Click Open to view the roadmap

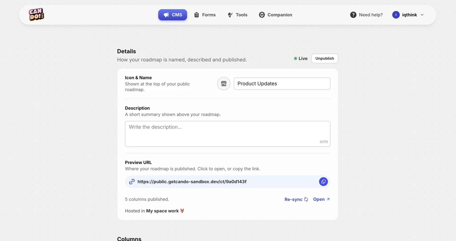click(x=321, y=199)
